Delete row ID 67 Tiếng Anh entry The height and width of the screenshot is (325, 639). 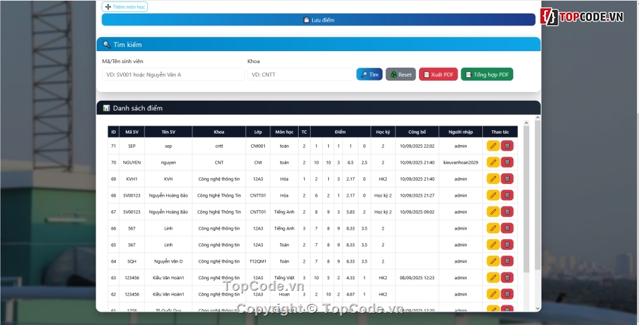point(507,212)
